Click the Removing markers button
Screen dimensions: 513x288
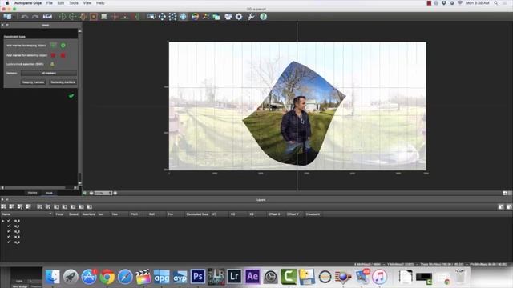(x=63, y=82)
